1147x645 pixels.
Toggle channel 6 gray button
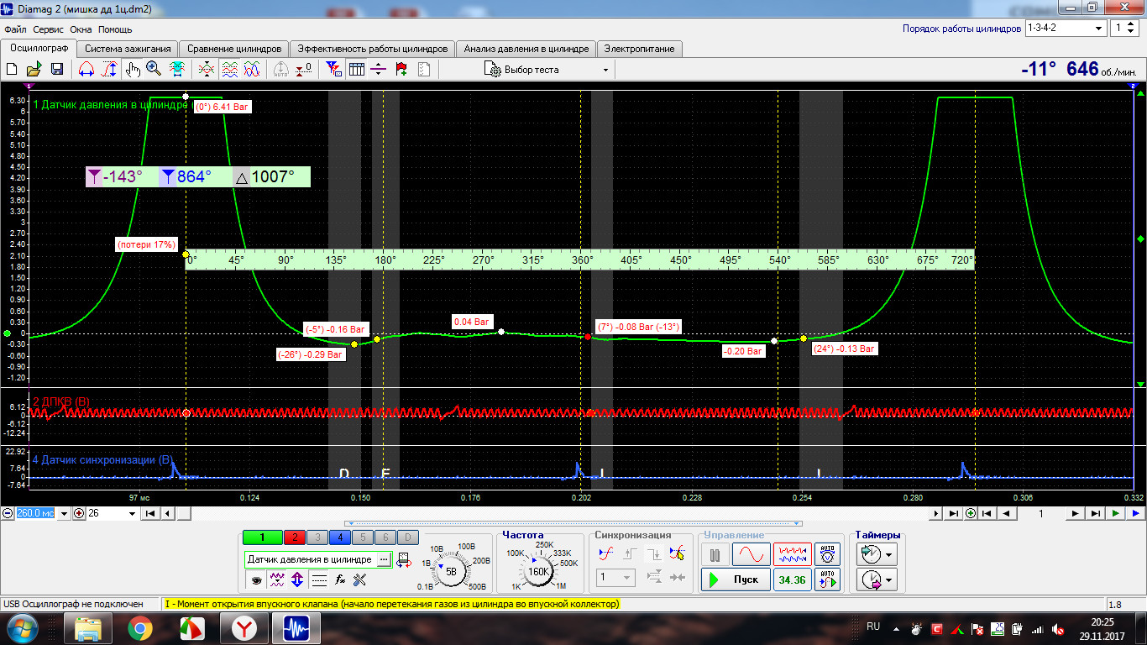coord(384,537)
